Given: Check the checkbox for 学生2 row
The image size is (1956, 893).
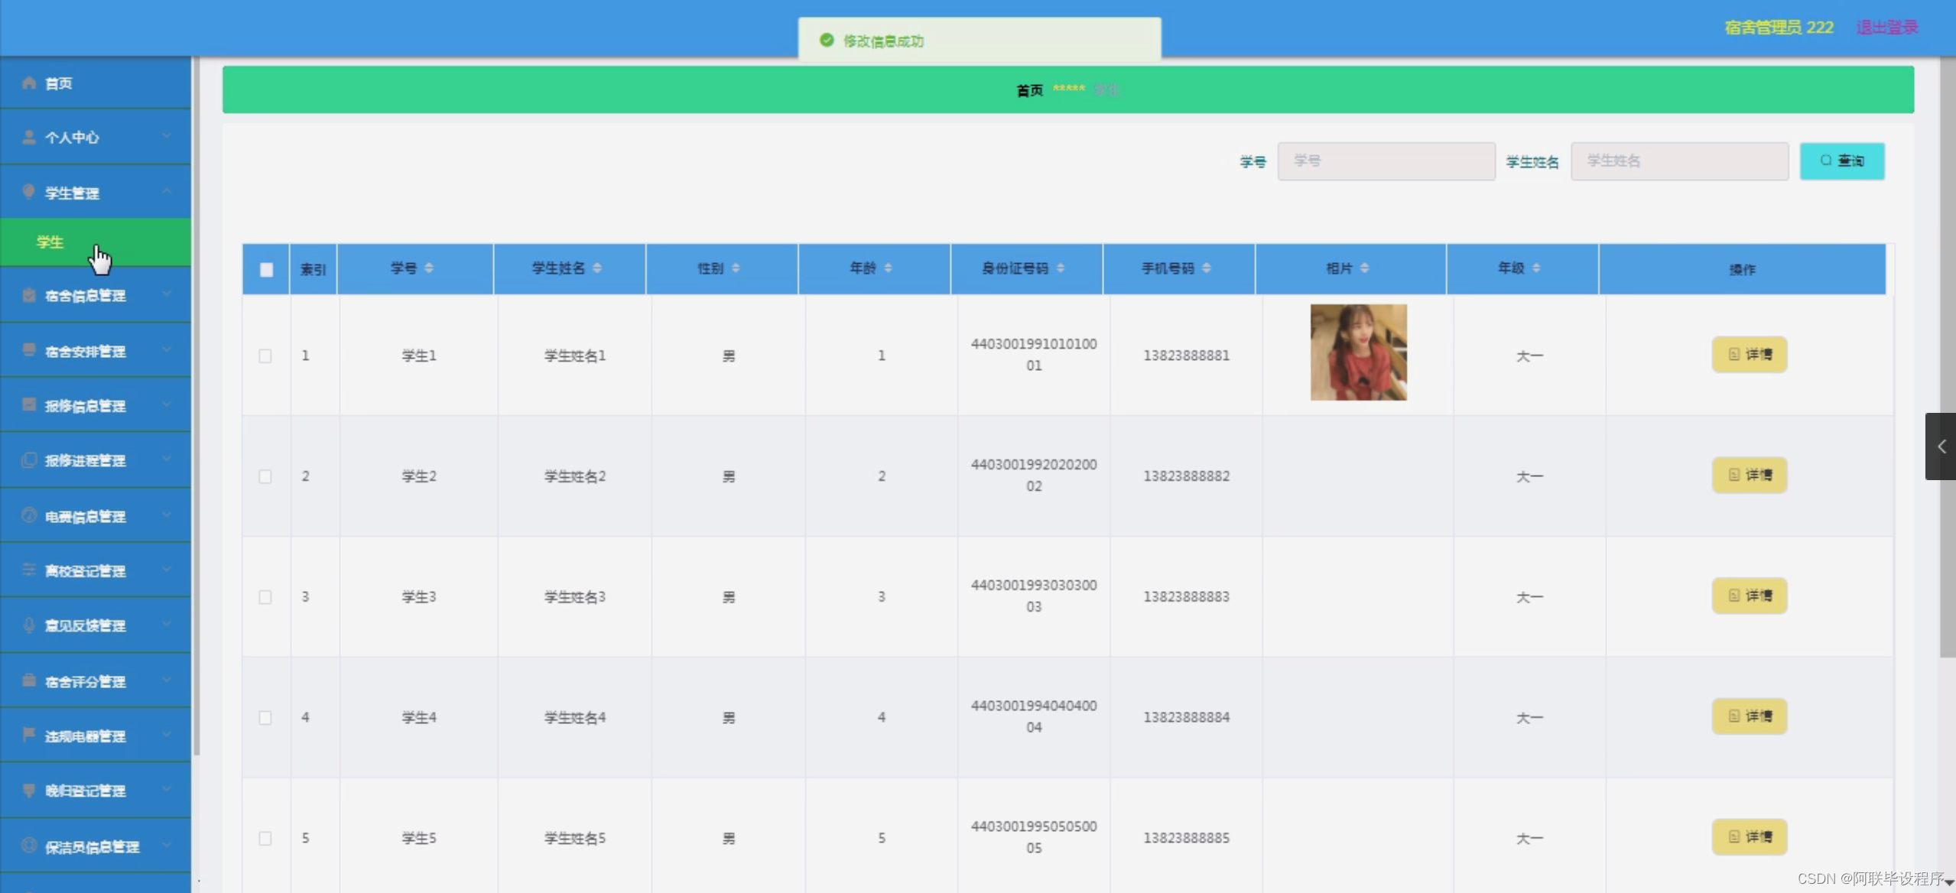Looking at the screenshot, I should point(265,476).
